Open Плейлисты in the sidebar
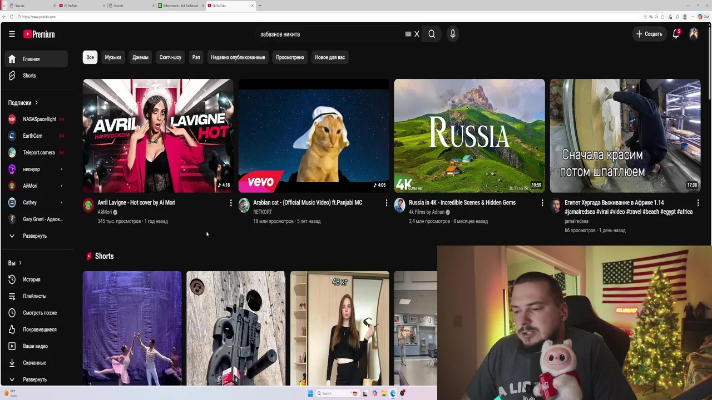Image resolution: width=712 pixels, height=400 pixels. 37,296
